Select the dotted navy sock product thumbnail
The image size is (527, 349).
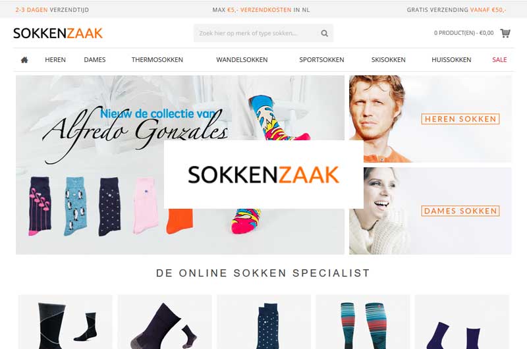[264, 322]
